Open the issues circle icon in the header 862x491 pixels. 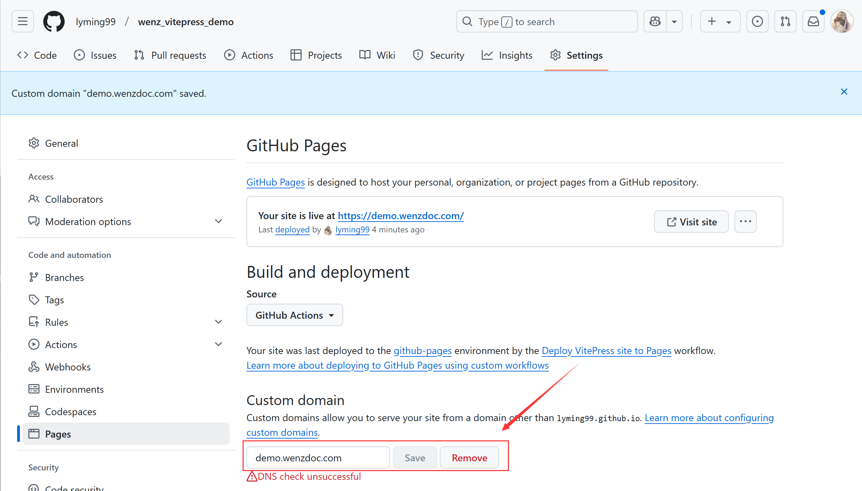757,22
